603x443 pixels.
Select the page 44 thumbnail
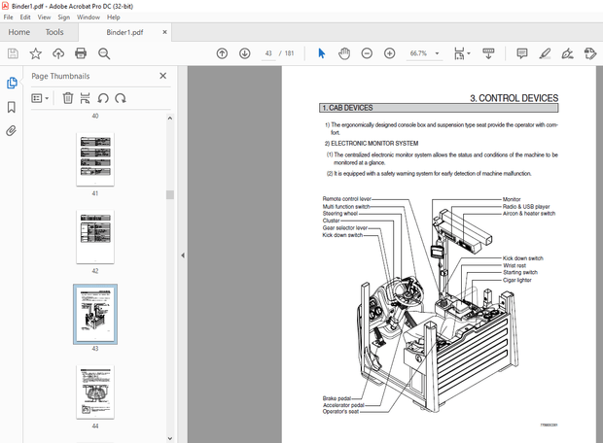pos(95,392)
